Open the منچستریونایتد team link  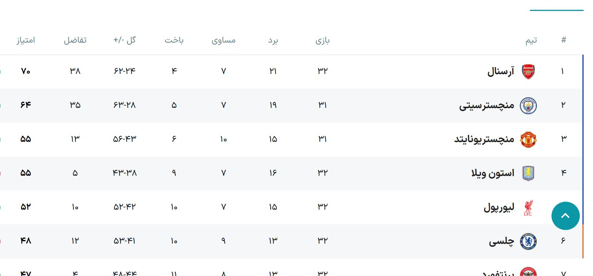(484, 139)
